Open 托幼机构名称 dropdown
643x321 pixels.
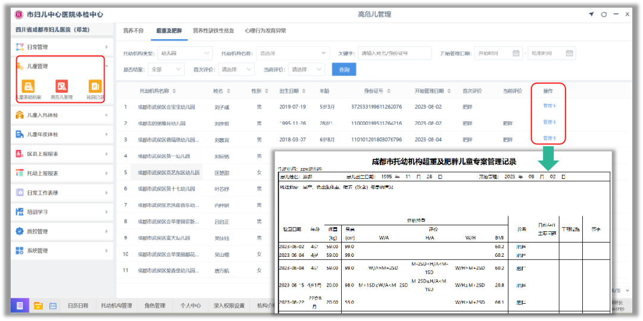coord(292,53)
